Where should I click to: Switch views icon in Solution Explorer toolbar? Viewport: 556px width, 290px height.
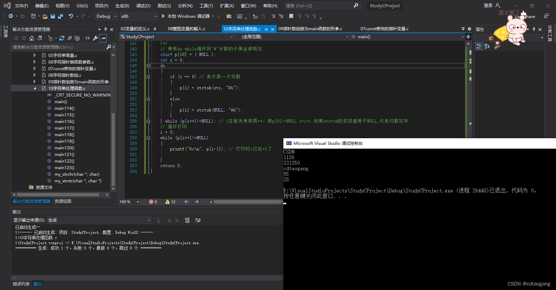39,38
